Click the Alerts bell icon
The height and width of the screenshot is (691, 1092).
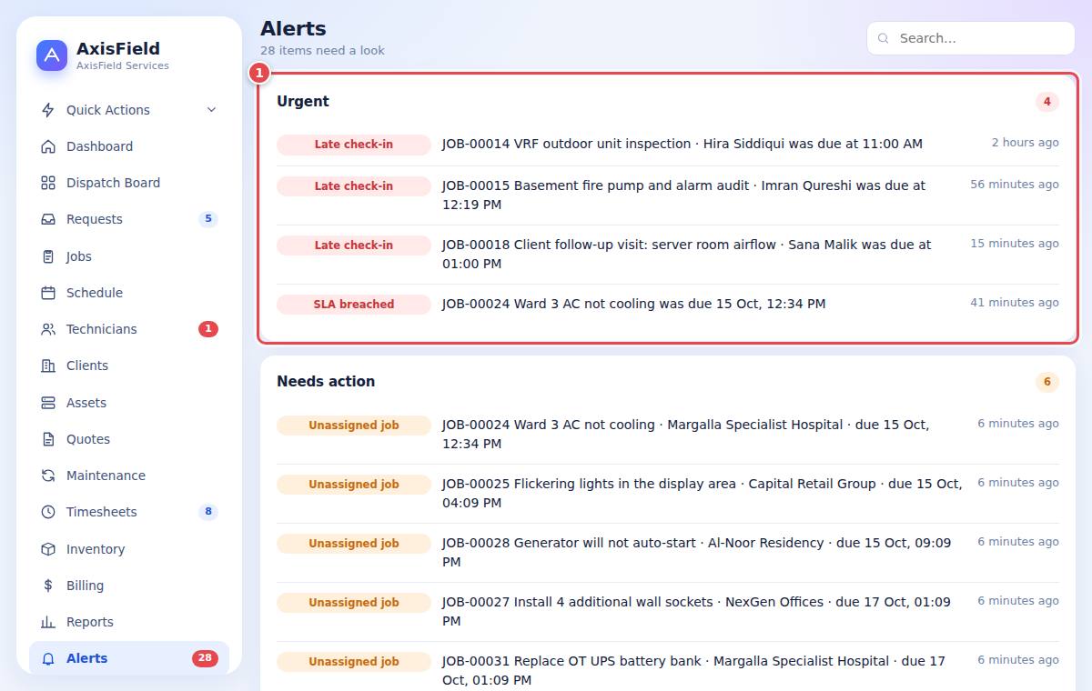pyautogui.click(x=48, y=658)
